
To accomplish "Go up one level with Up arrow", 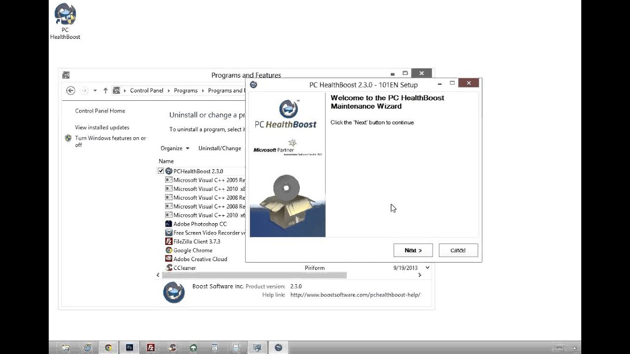I will tap(105, 90).
